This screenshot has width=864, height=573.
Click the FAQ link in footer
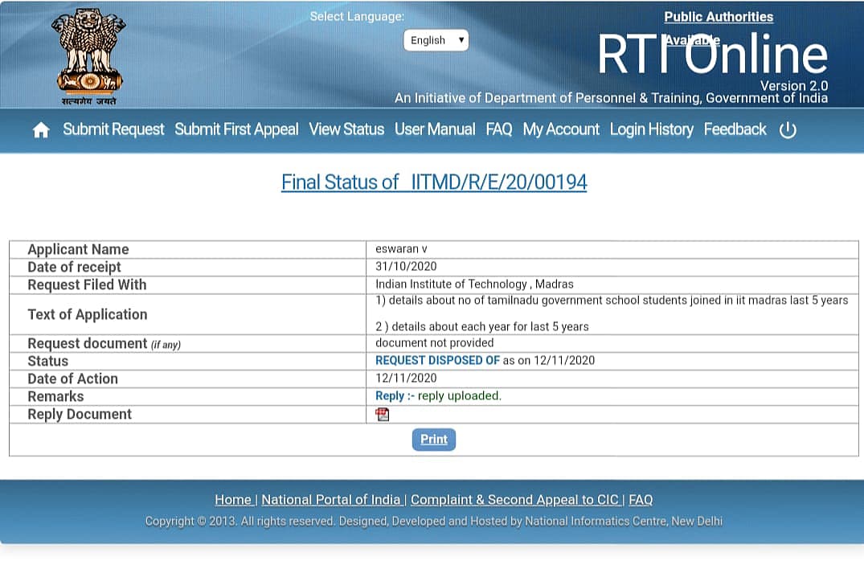pyautogui.click(x=641, y=500)
